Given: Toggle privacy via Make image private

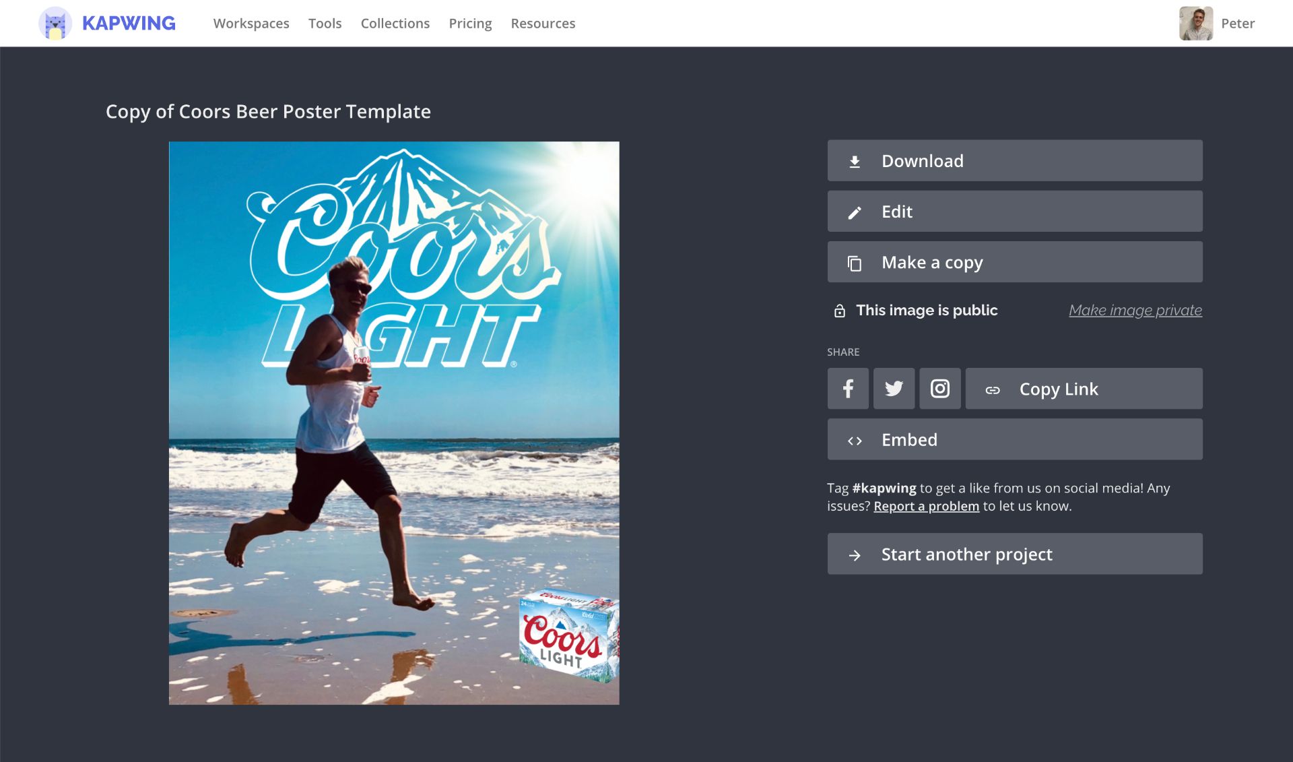Looking at the screenshot, I should [x=1135, y=311].
